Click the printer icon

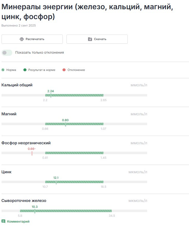[x=22, y=39]
